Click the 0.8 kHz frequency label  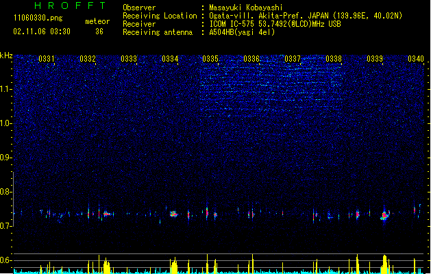(x=6, y=192)
